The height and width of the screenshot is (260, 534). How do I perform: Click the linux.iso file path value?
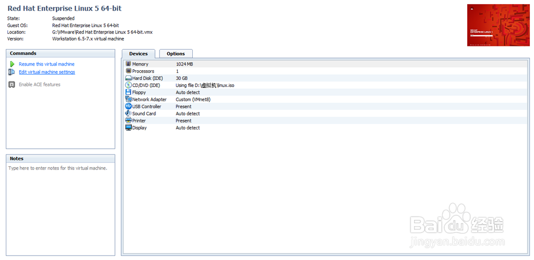click(x=205, y=85)
